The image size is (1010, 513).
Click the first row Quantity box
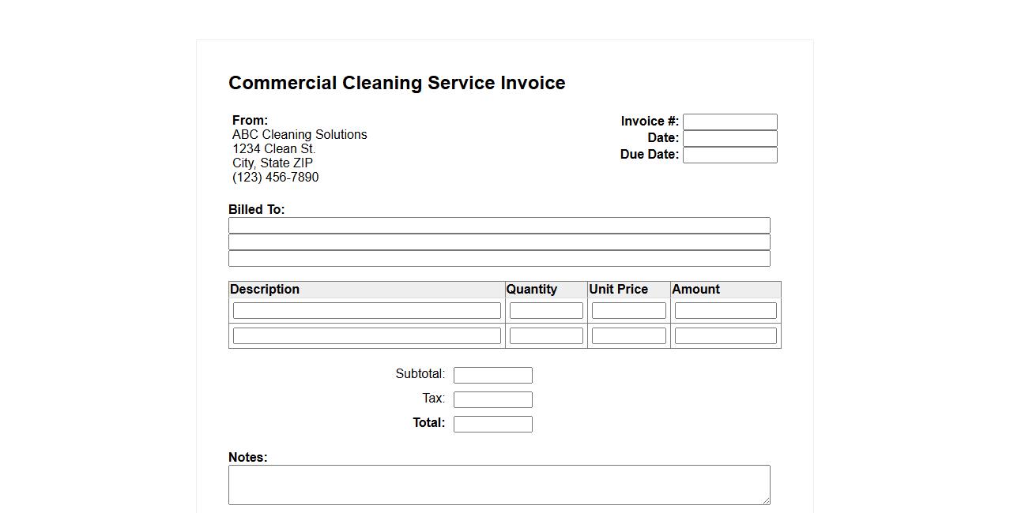546,311
